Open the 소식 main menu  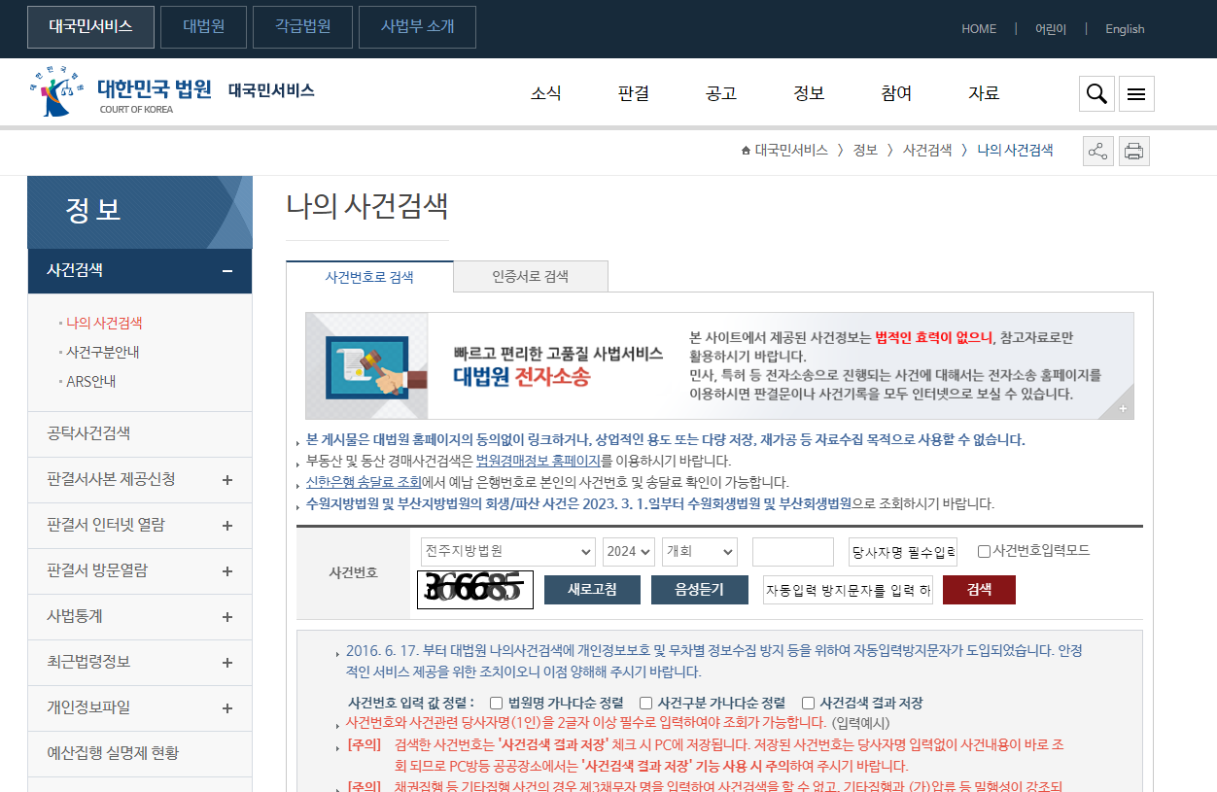pyautogui.click(x=546, y=93)
